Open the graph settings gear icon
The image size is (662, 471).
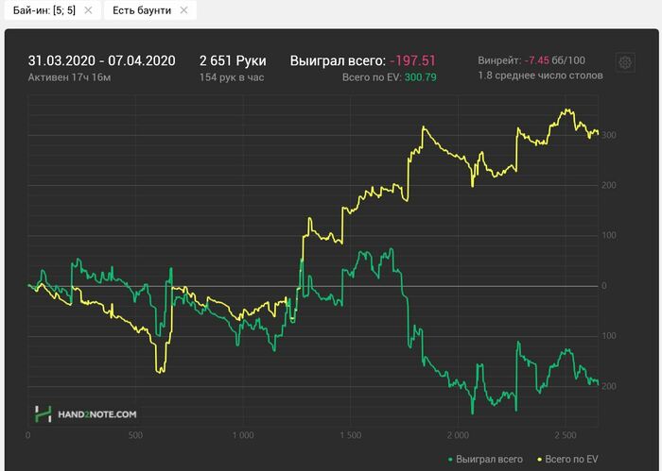[x=625, y=63]
